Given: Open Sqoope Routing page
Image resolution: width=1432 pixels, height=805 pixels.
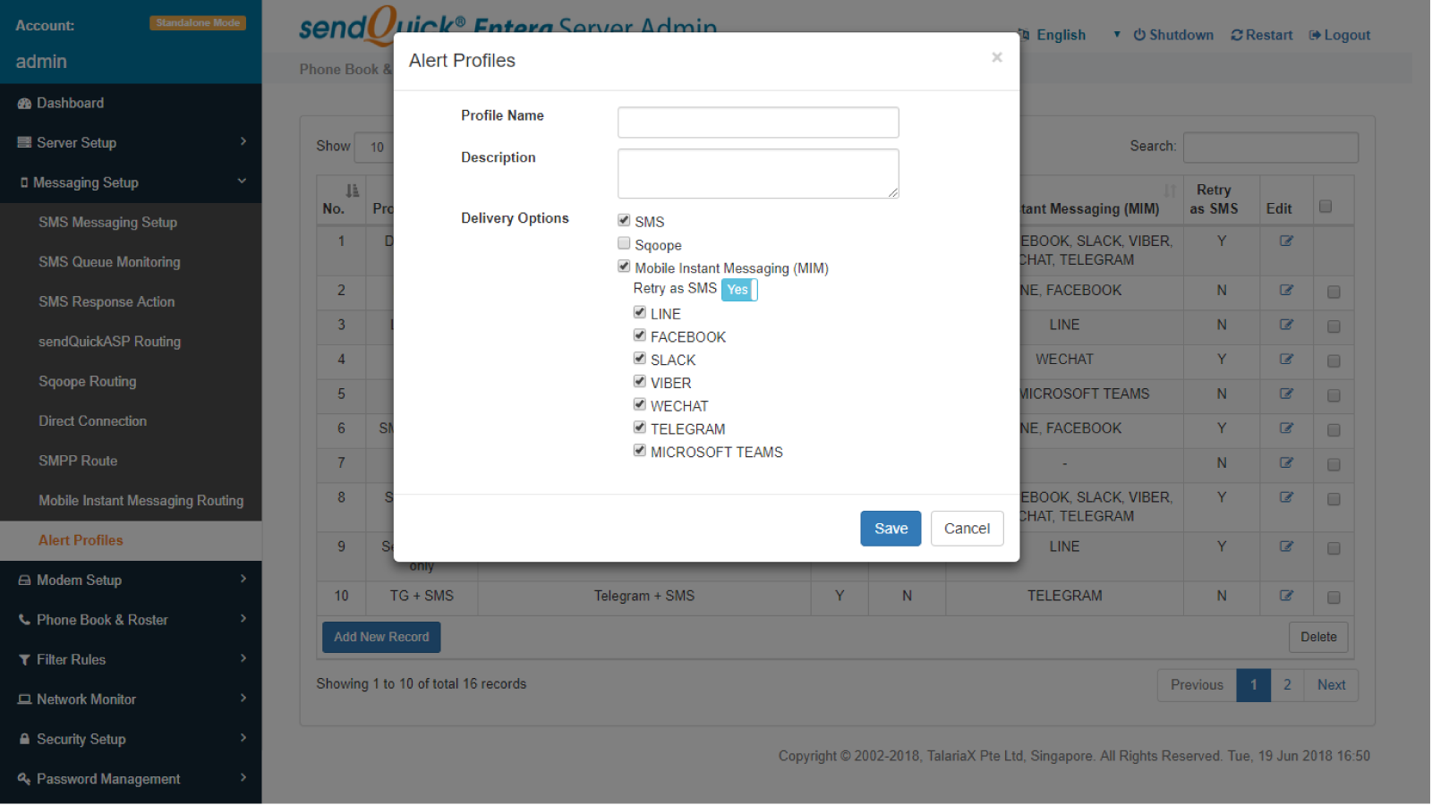Looking at the screenshot, I should pos(88,382).
